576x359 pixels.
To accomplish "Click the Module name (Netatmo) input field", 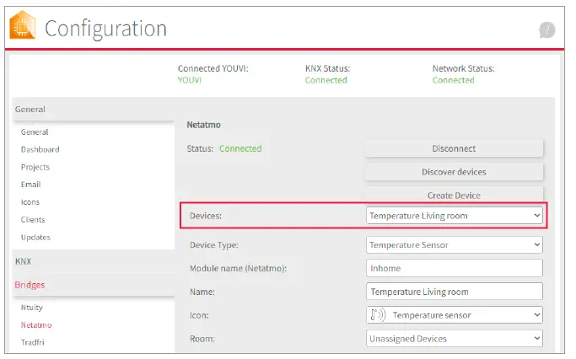I will coord(455,269).
